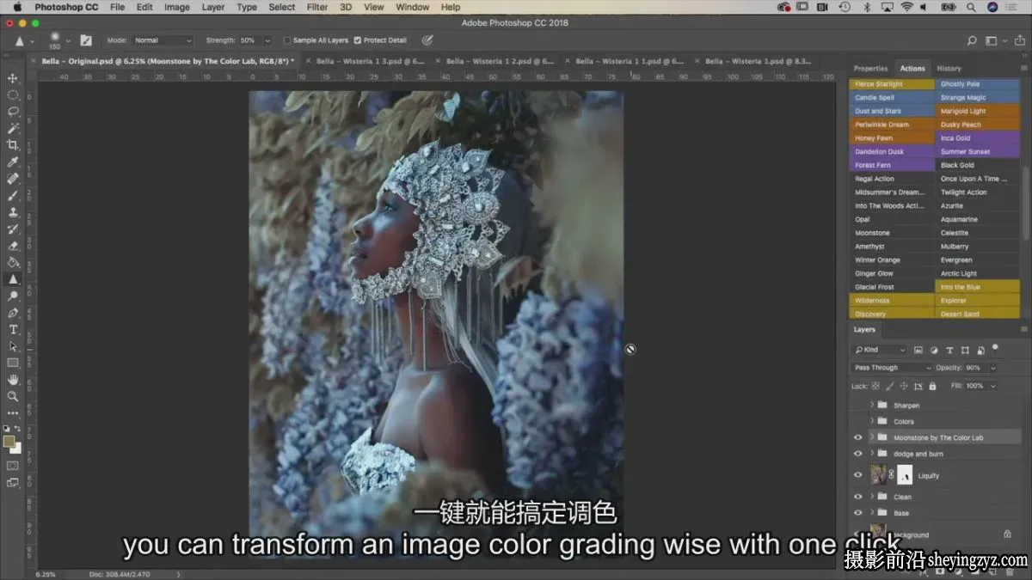Select the Horizontal Type tool
Image resolution: width=1032 pixels, height=580 pixels.
tap(13, 329)
